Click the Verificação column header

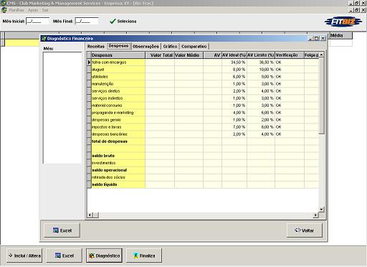[290, 55]
